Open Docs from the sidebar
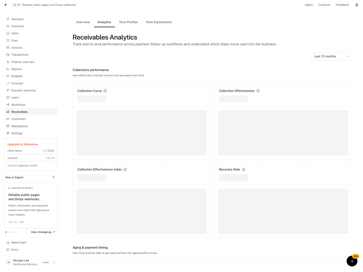Image resolution: width=363 pixels, height=272 pixels. [31, 250]
